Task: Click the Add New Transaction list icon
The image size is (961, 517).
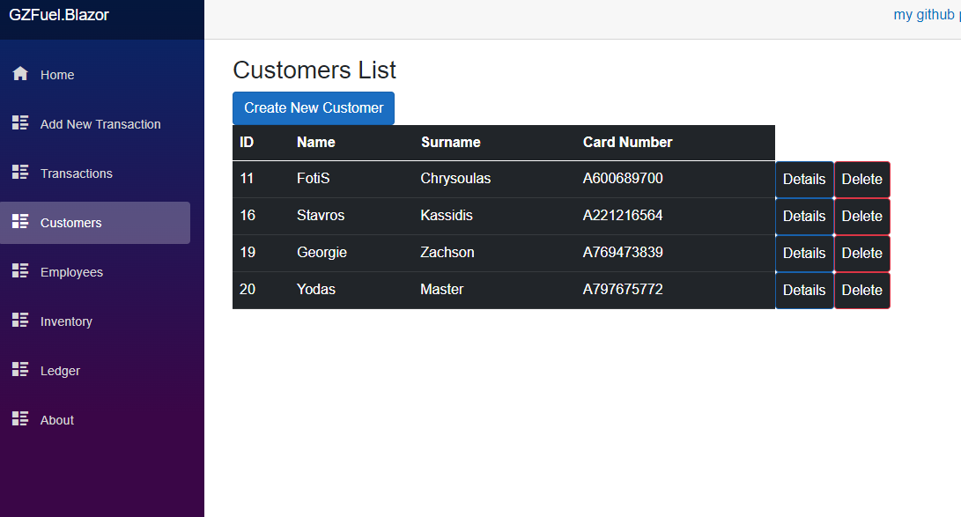Action: 20,122
